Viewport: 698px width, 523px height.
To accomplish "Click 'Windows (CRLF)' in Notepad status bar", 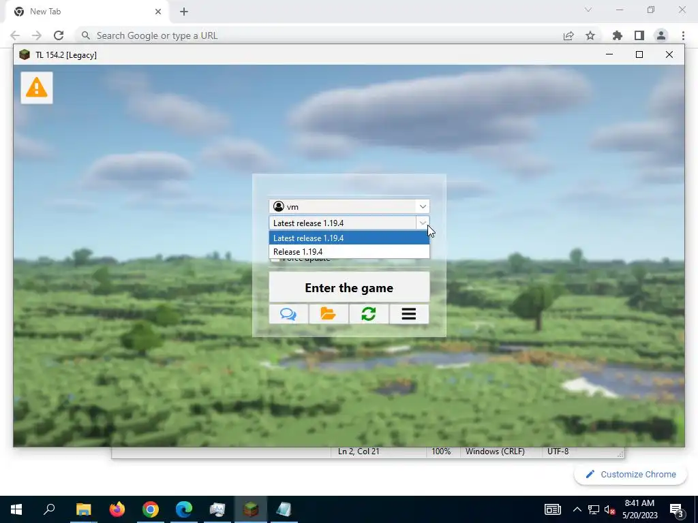I will [495, 451].
